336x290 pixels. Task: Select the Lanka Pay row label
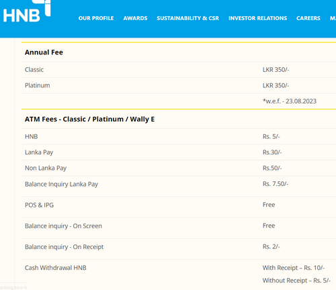point(39,152)
